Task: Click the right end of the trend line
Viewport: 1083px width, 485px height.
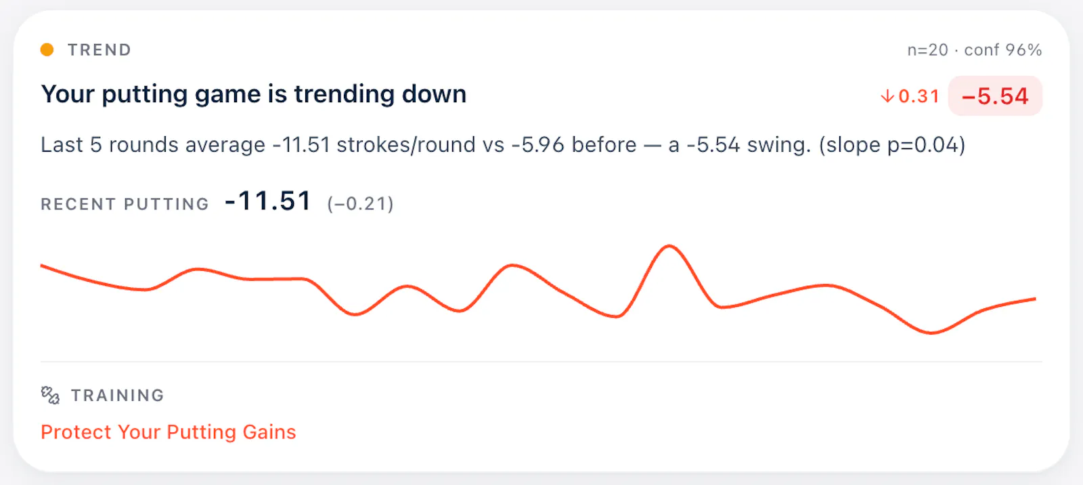Action: (x=1035, y=299)
